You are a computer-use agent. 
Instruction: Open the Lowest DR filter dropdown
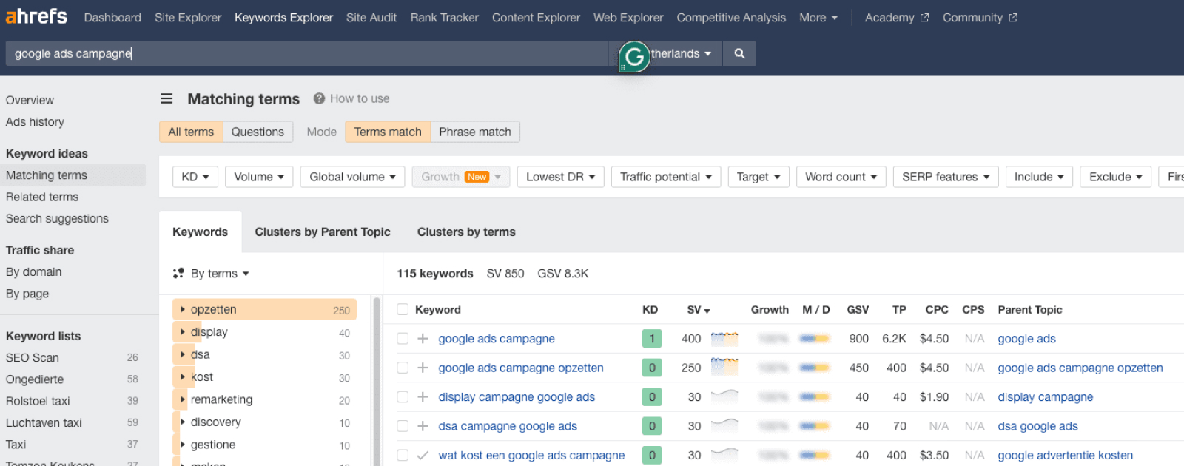561,177
